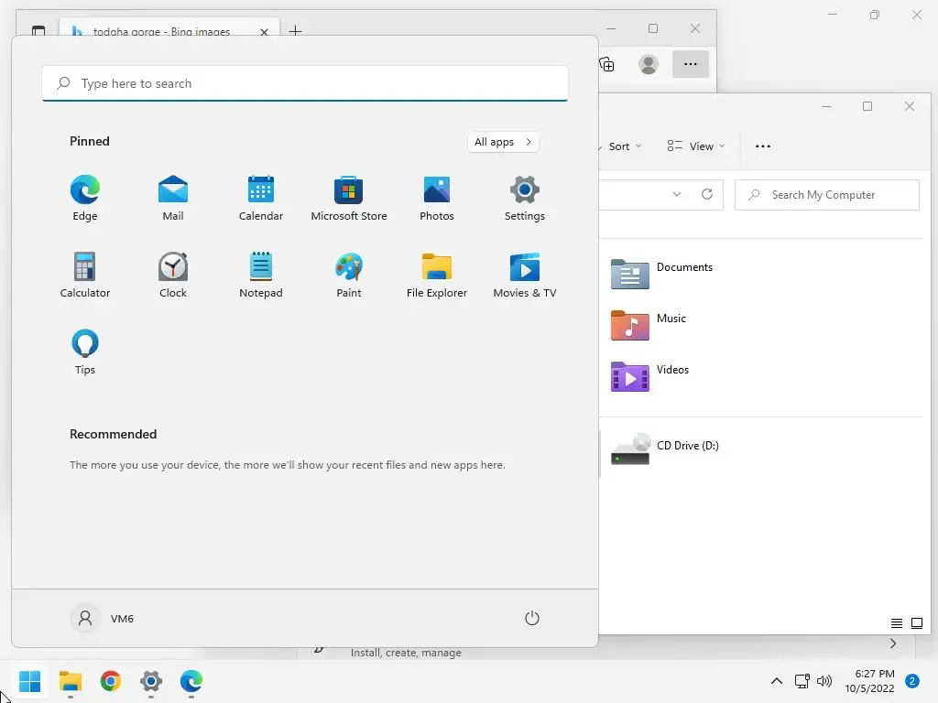Switch File Explorer to details view
The height and width of the screenshot is (703, 938).
pyautogui.click(x=896, y=623)
